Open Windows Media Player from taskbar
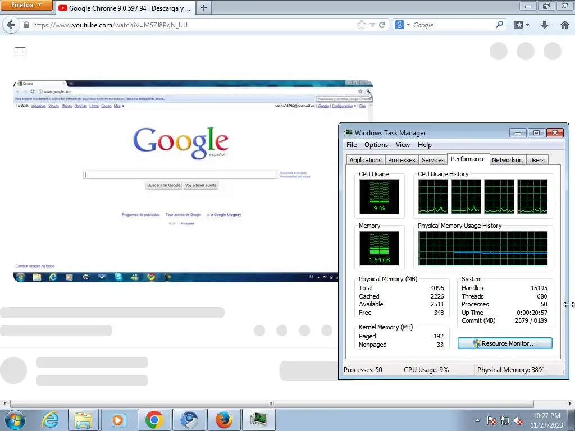This screenshot has width=575, height=431. pyautogui.click(x=118, y=420)
